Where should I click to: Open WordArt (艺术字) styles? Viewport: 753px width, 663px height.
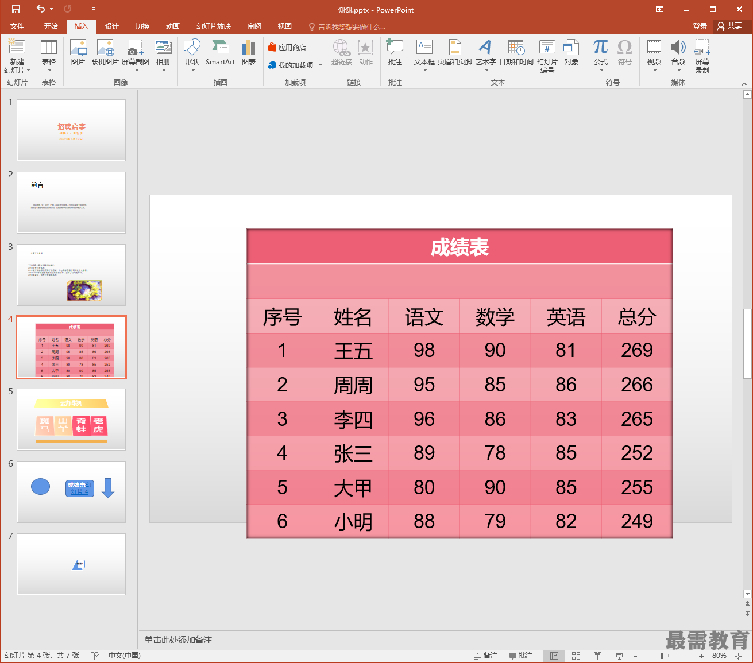486,55
